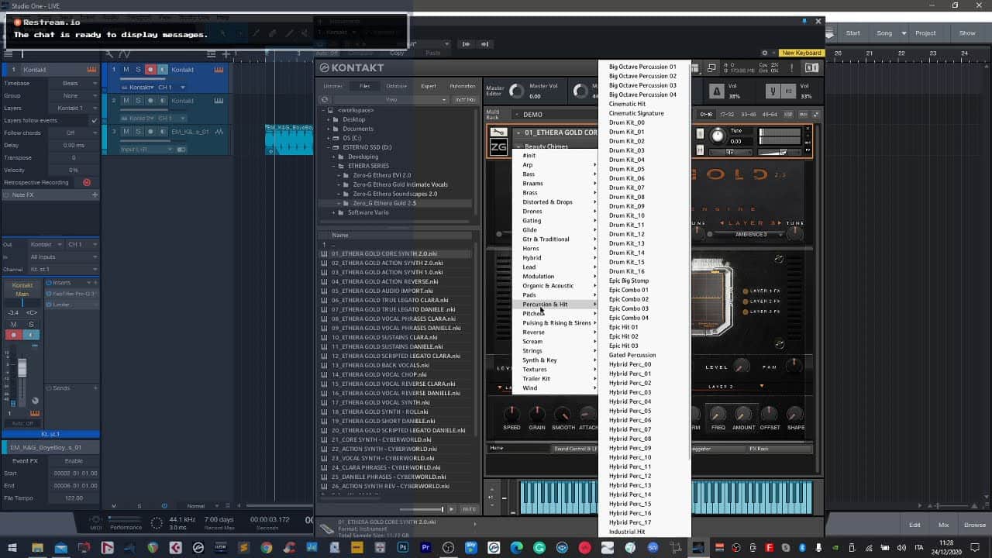Click the Instr Nav button in Kontakt
Image resolution: width=992 pixels, height=558 pixels.
(466, 99)
